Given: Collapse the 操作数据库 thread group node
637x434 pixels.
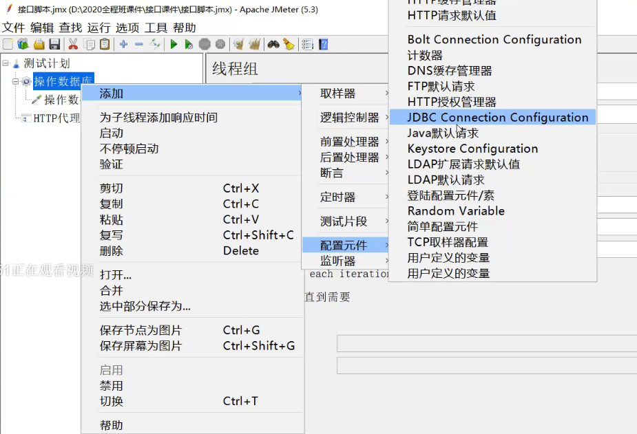Looking at the screenshot, I should pos(15,81).
